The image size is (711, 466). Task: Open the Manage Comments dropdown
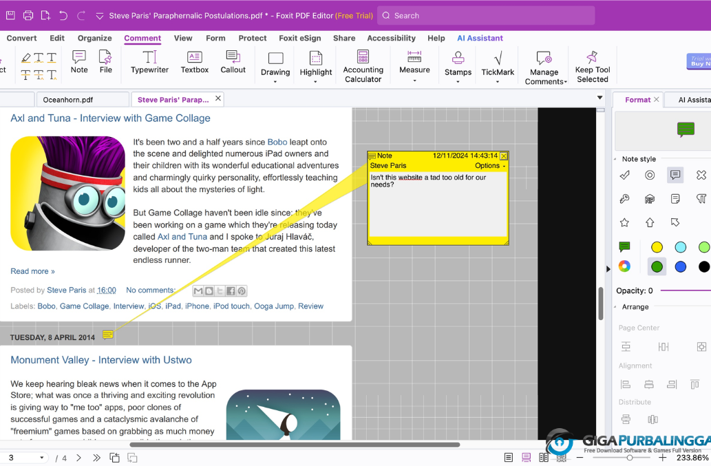click(566, 82)
